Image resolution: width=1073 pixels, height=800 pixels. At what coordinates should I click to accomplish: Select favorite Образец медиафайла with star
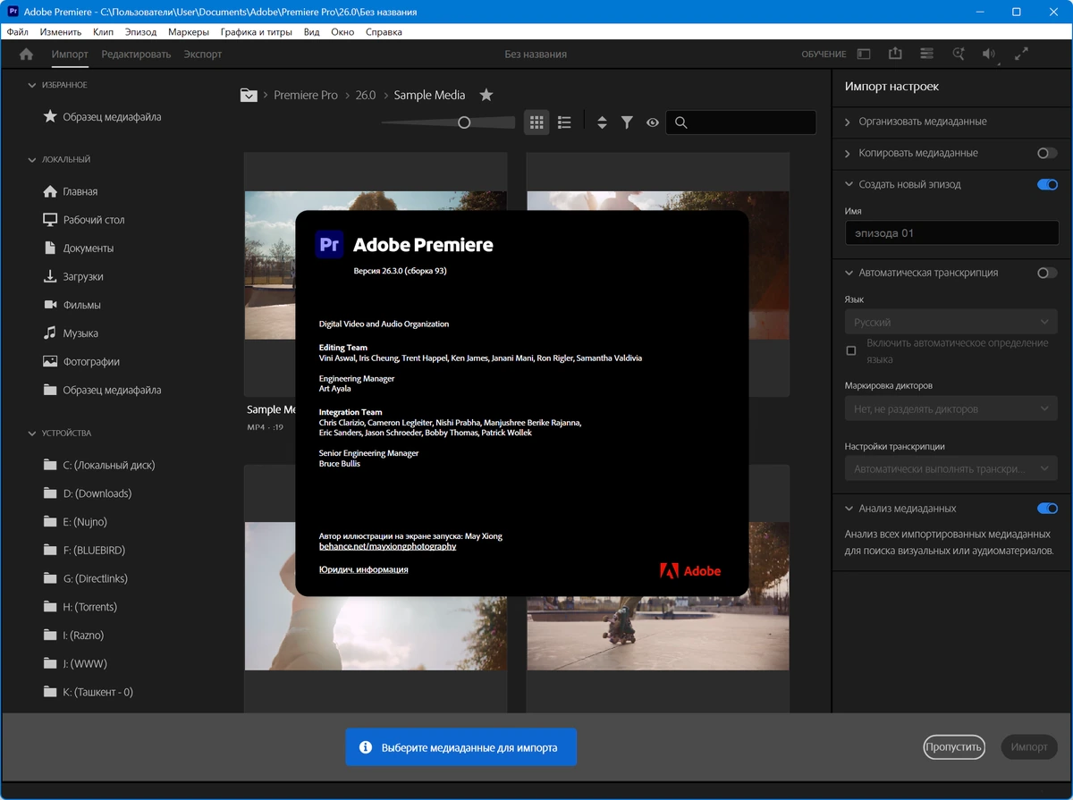tap(102, 117)
